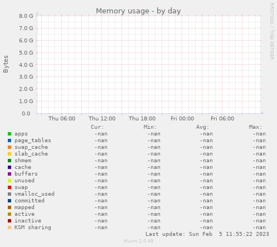The width and height of the screenshot is (277, 247).
Task: Click the apps Cur -nan value
Action: [101, 134]
